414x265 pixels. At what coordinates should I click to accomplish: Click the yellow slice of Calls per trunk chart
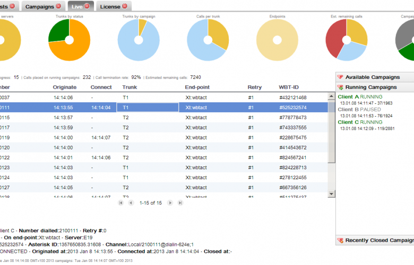click(219, 33)
